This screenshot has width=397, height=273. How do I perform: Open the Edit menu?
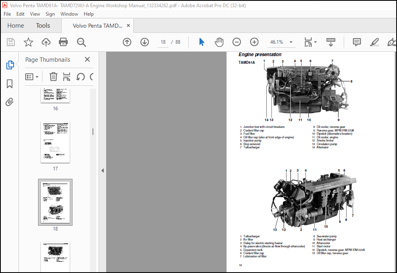click(x=20, y=14)
